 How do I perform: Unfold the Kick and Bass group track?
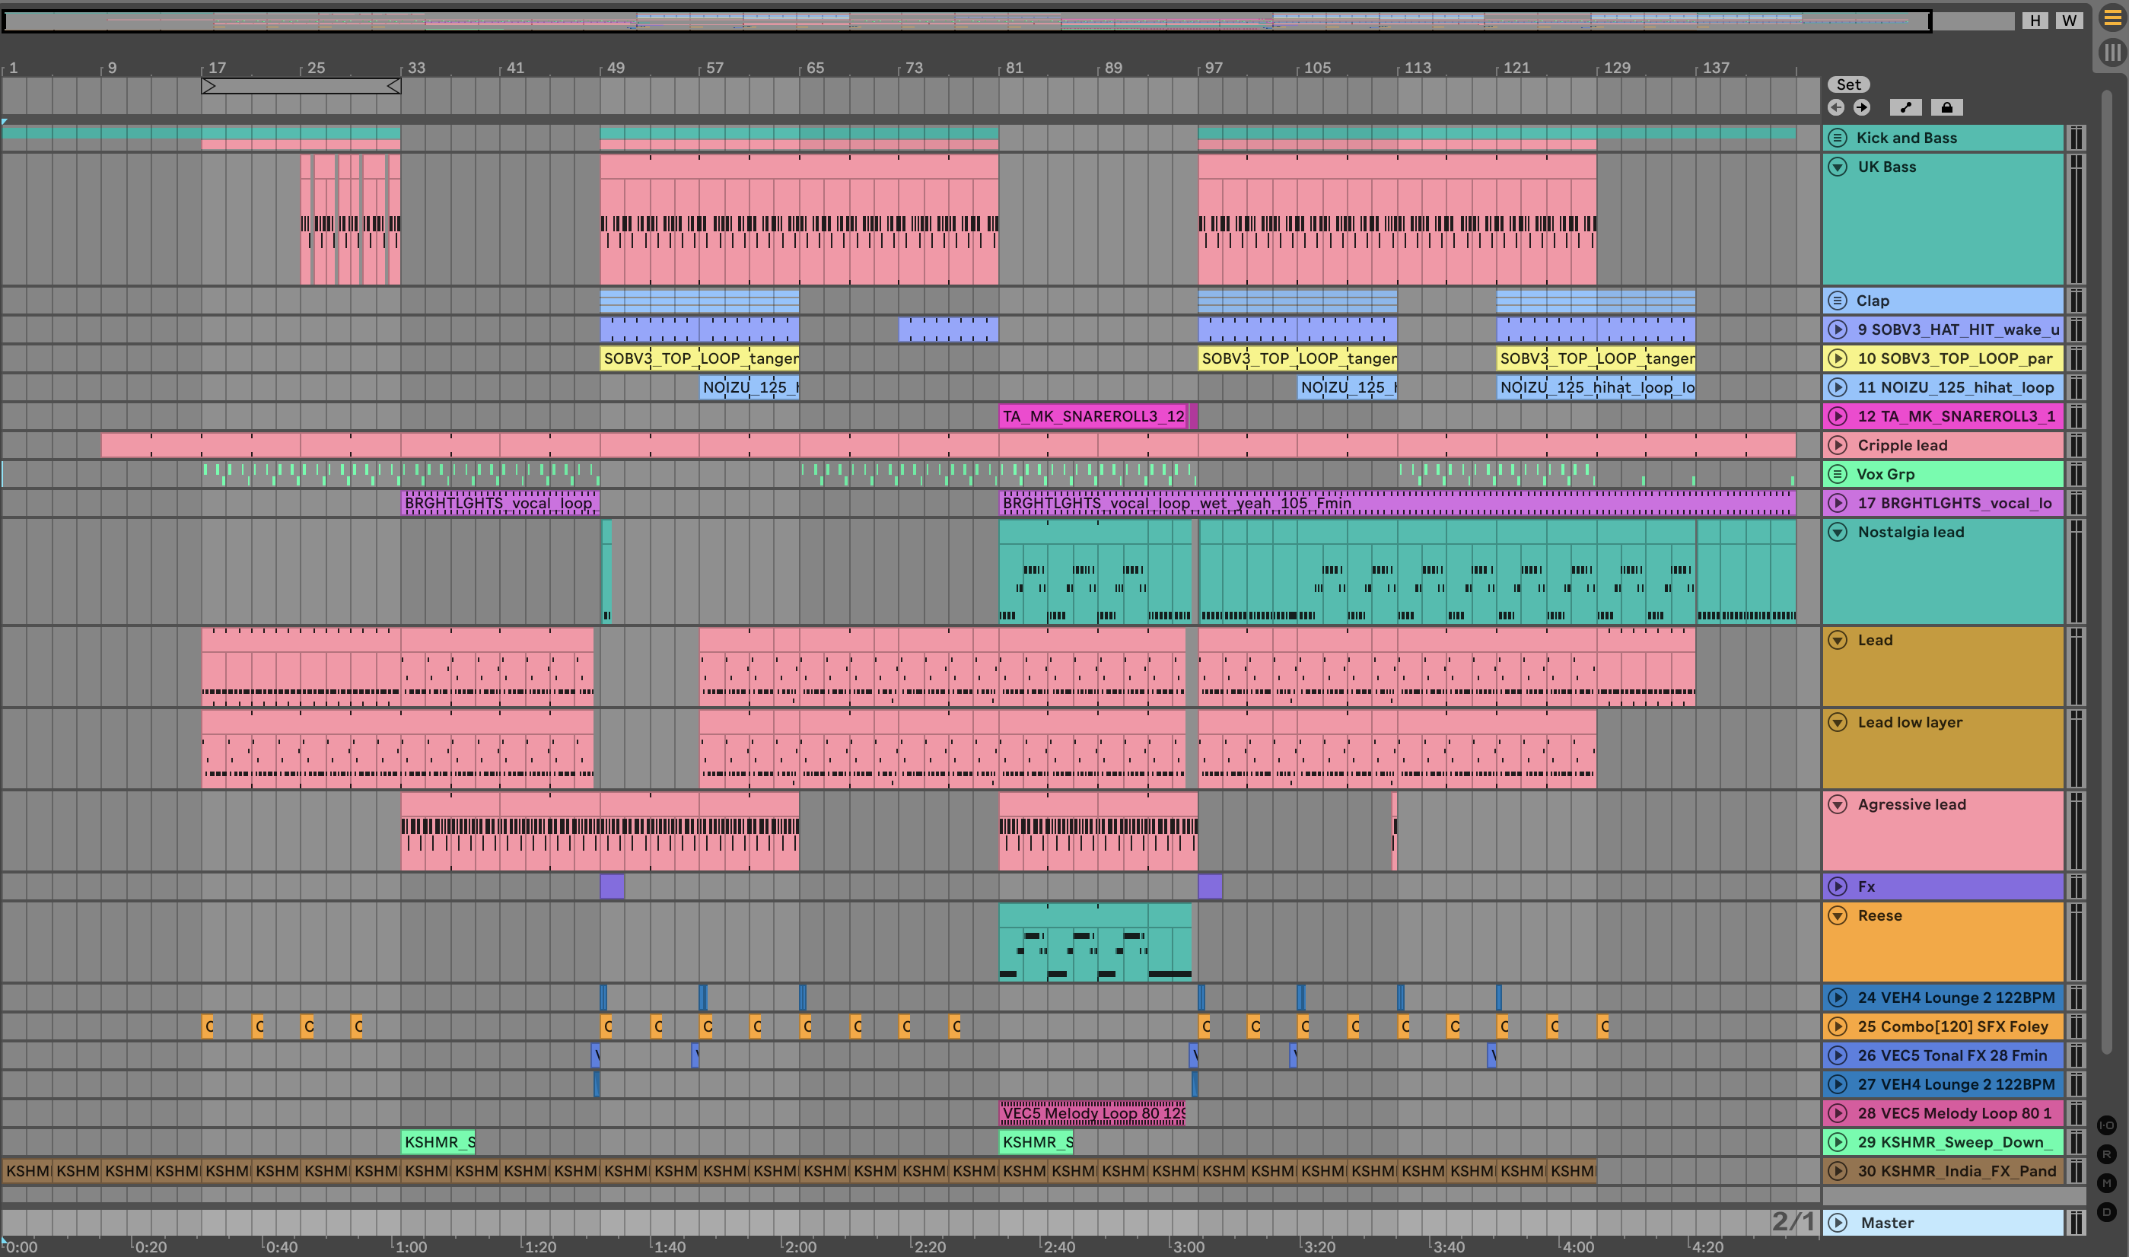coord(1837,138)
